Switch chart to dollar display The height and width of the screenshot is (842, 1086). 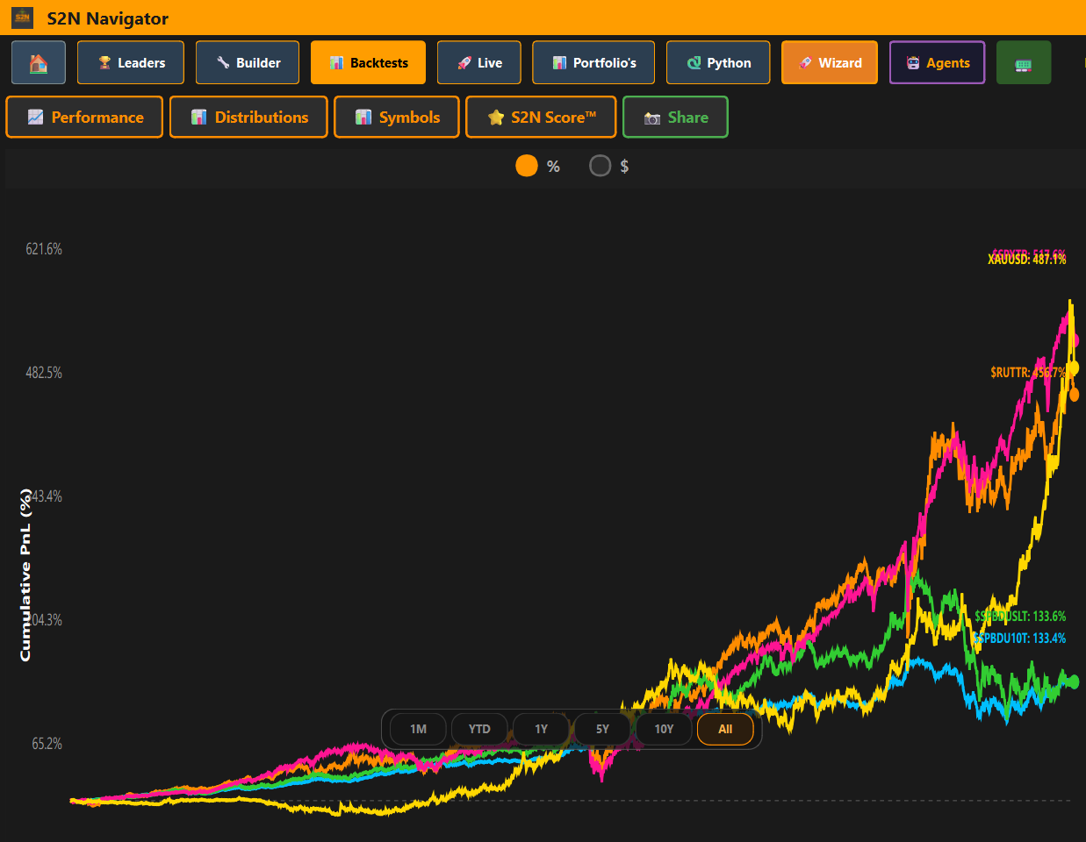click(600, 166)
